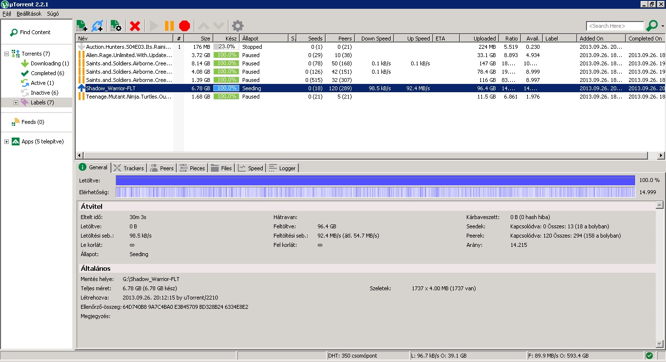Click the upload speed status bar entry
This screenshot has height=362, width=666.
(585, 356)
